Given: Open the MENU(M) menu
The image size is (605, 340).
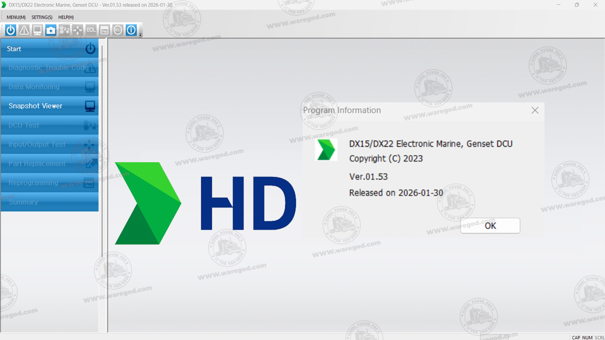Looking at the screenshot, I should pos(16,17).
